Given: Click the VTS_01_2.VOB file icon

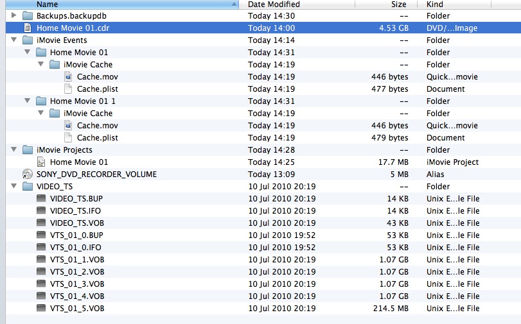Looking at the screenshot, I should click(41, 271).
